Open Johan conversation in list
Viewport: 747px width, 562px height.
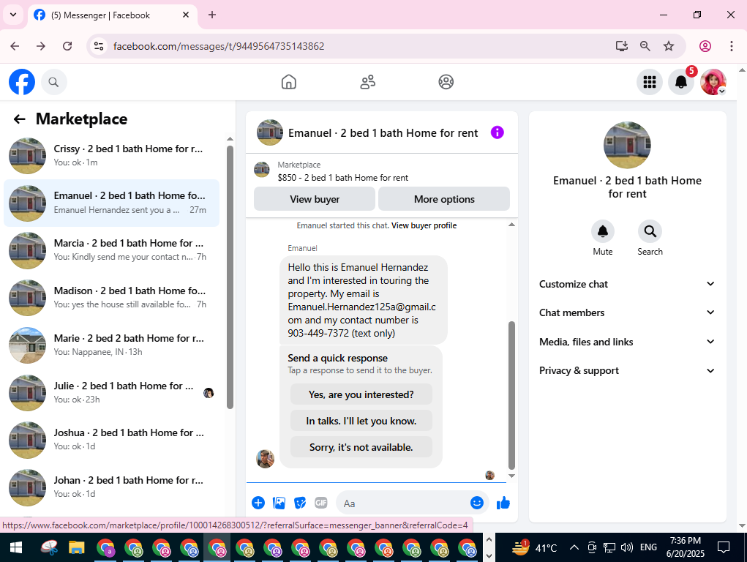(x=111, y=487)
